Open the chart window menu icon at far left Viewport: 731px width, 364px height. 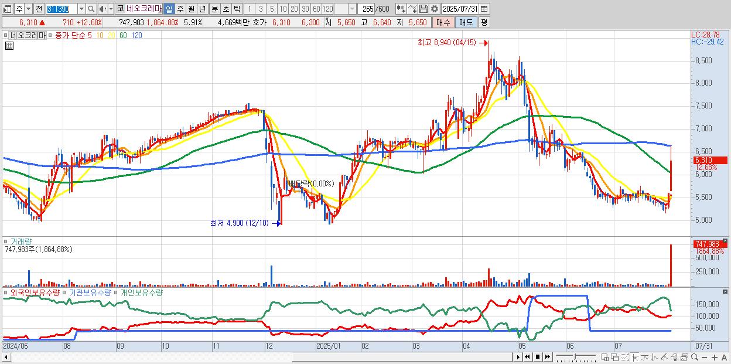pos(7,9)
